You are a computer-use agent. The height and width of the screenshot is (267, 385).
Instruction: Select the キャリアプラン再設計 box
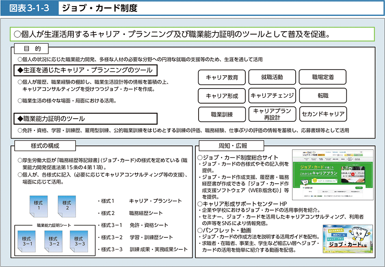pos(272,114)
